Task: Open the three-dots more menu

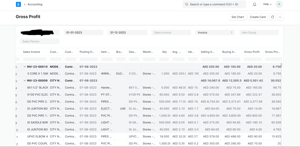Action: (x=280, y=17)
